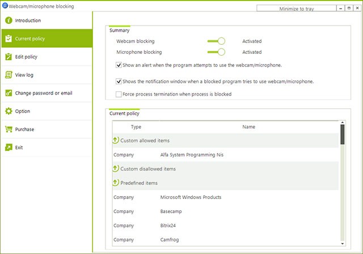Viewport: 363px width, 254px height.
Task: Click the Current policy list vertical scrollbar
Action: [x=343, y=181]
